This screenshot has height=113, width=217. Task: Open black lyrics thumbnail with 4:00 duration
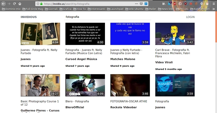coord(85,34)
